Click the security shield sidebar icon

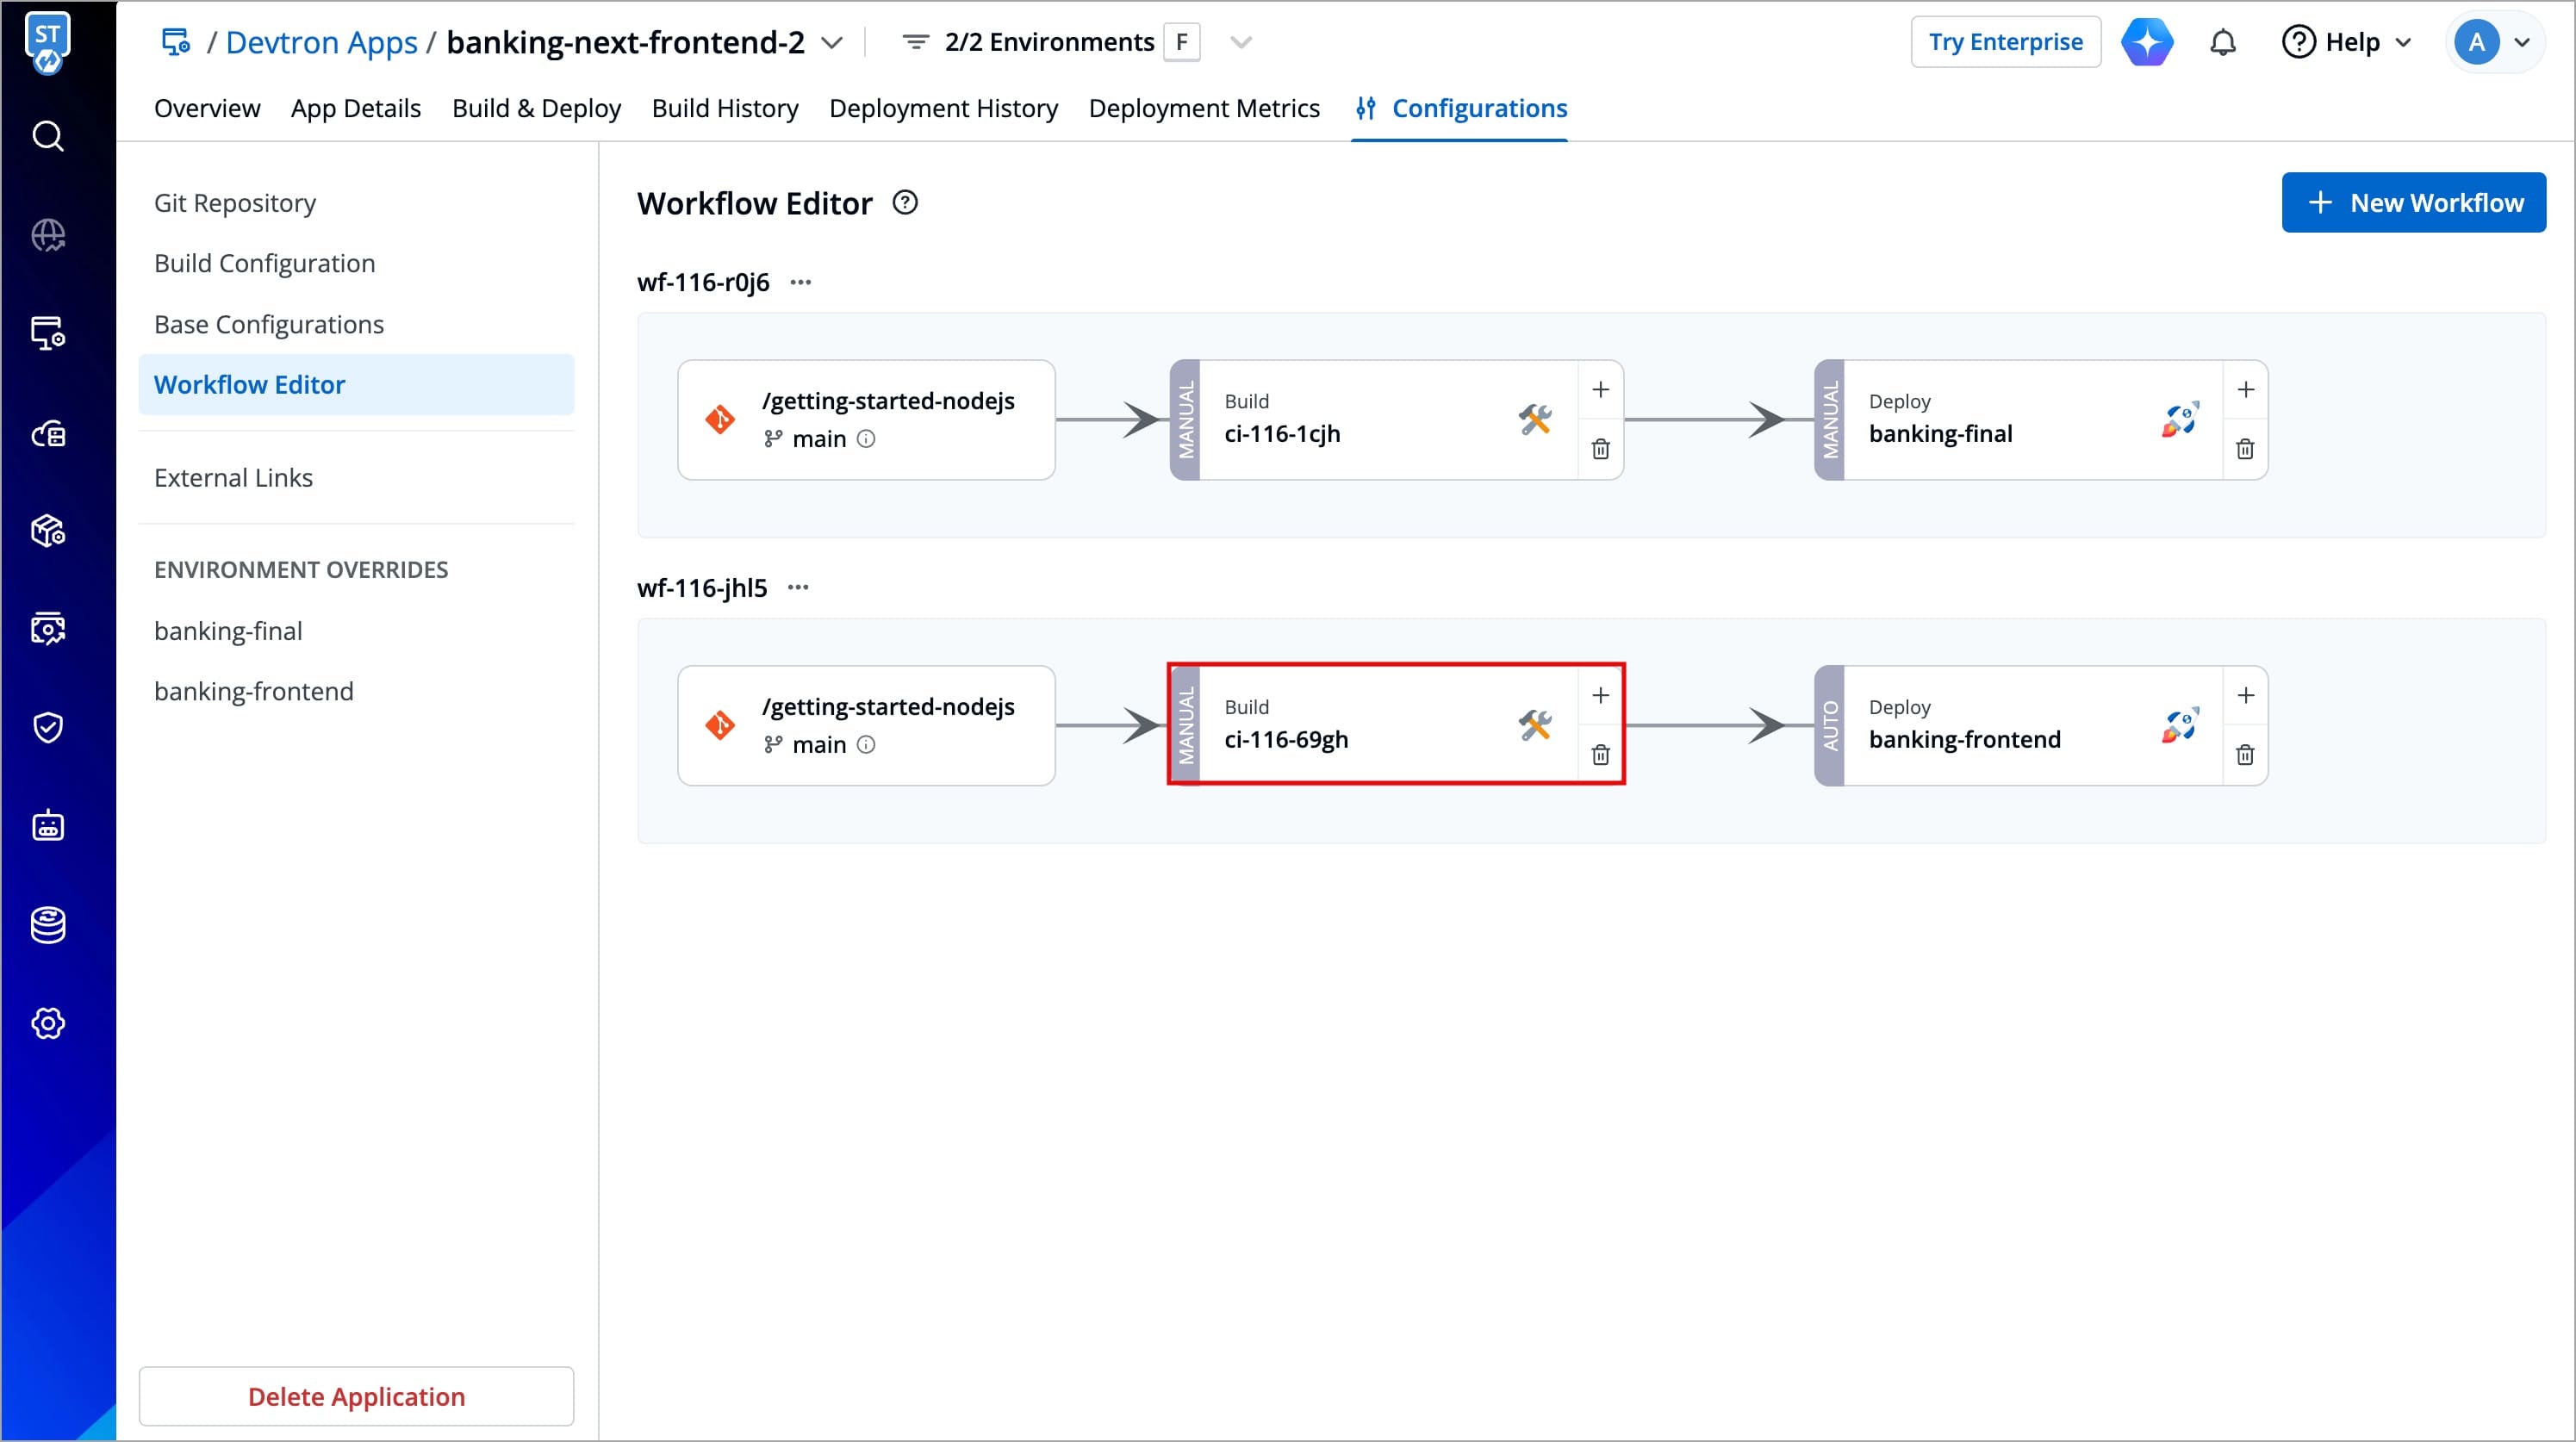[x=48, y=727]
